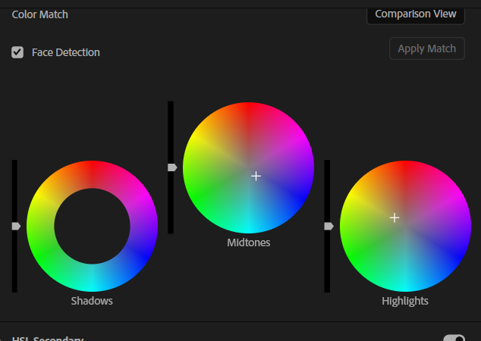481x341 pixels.
Task: Click the Midtones luminance slider handle
Action: tap(172, 167)
